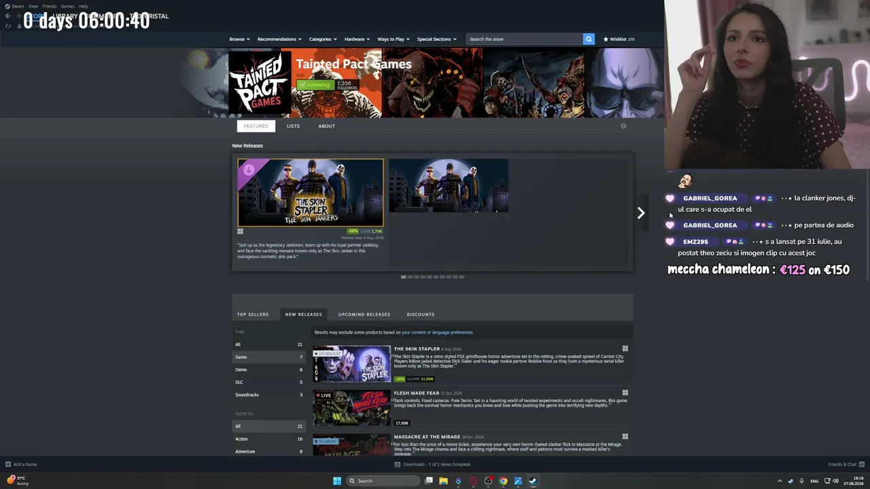Viewport: 870px width, 489px height.
Task: Click the store search magnifier button
Action: tap(589, 39)
